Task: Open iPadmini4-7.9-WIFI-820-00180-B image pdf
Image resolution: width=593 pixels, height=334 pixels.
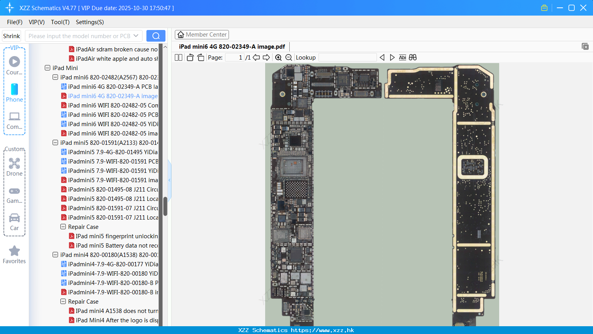Action: (x=113, y=292)
